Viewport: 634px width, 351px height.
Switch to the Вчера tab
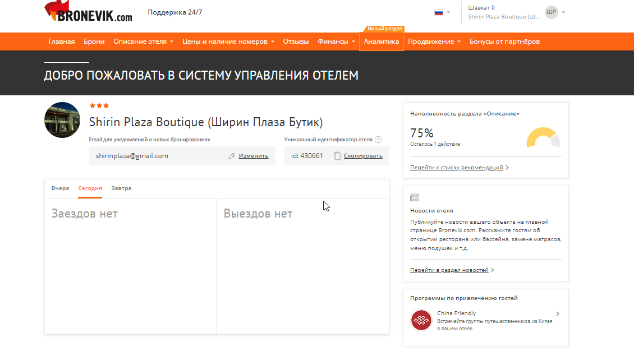click(x=60, y=188)
